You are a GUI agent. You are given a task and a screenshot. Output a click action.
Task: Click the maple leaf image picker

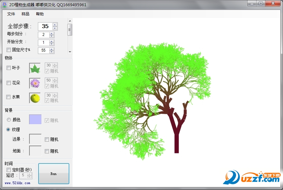point(35,68)
